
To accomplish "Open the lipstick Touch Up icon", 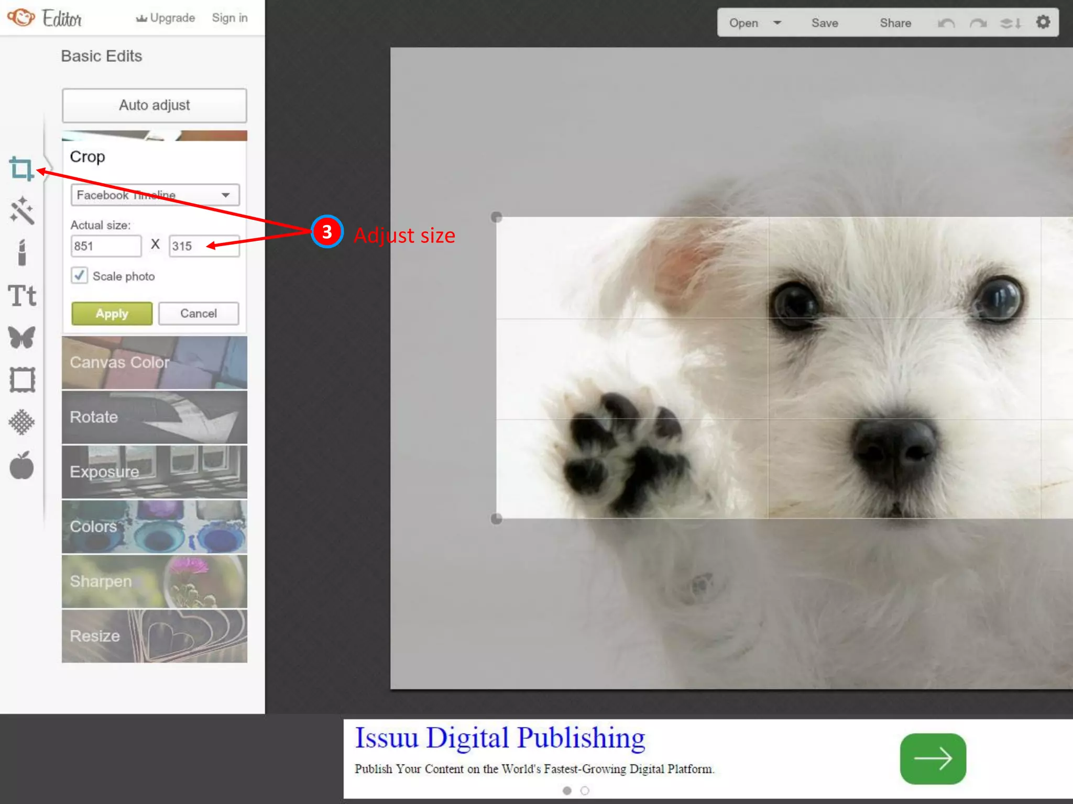I will (22, 253).
